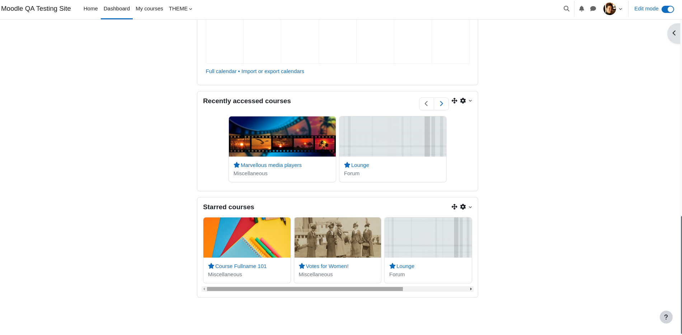Open Votes for Women! course thumbnail
This screenshot has height=335, width=682.
(x=338, y=238)
